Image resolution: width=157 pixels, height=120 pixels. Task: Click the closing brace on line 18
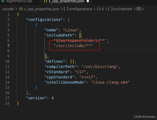18,103
